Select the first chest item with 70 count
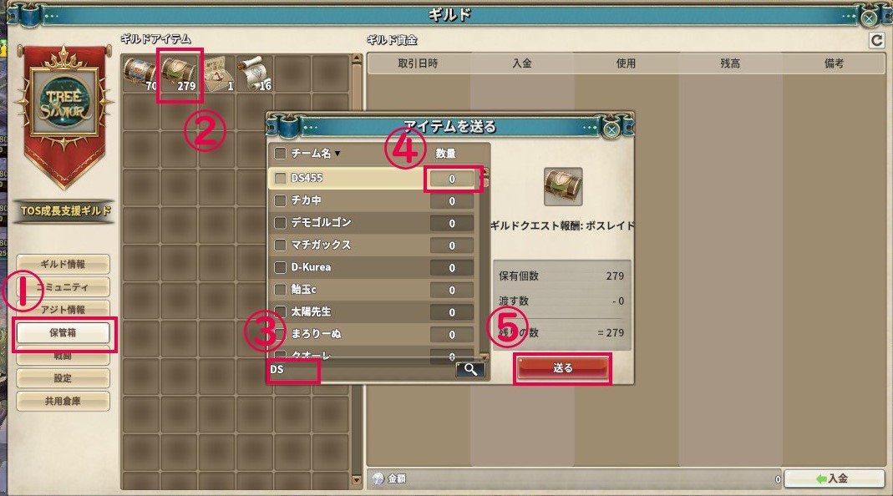The width and height of the screenshot is (893, 496). pos(140,74)
